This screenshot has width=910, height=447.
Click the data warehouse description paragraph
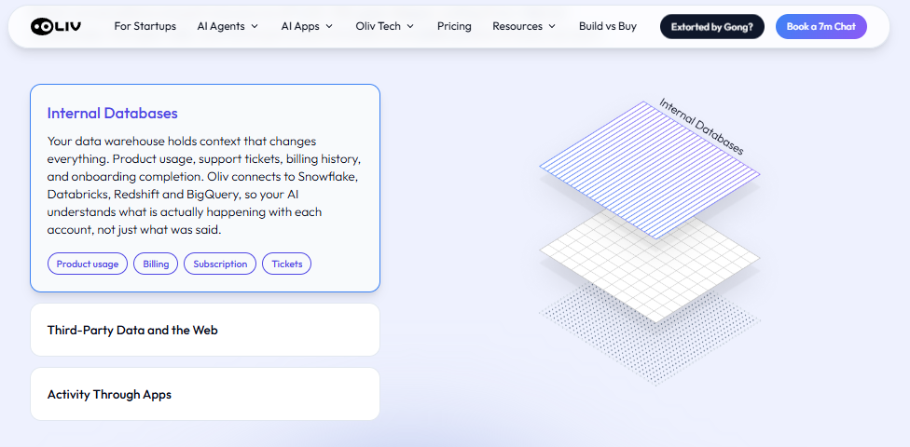coord(205,185)
